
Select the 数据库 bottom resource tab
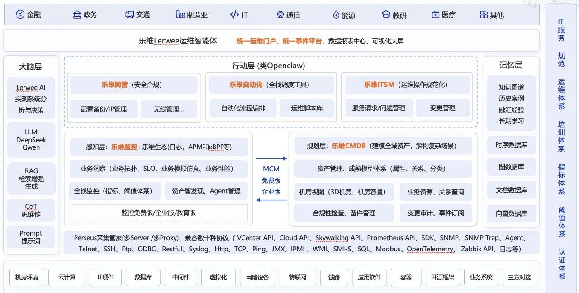(x=143, y=277)
